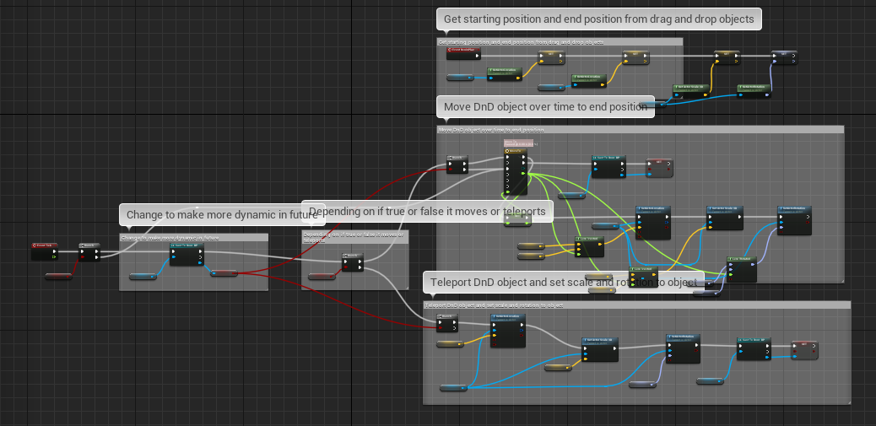Click 'Move DnD object over time to end position' bubble

545,106
